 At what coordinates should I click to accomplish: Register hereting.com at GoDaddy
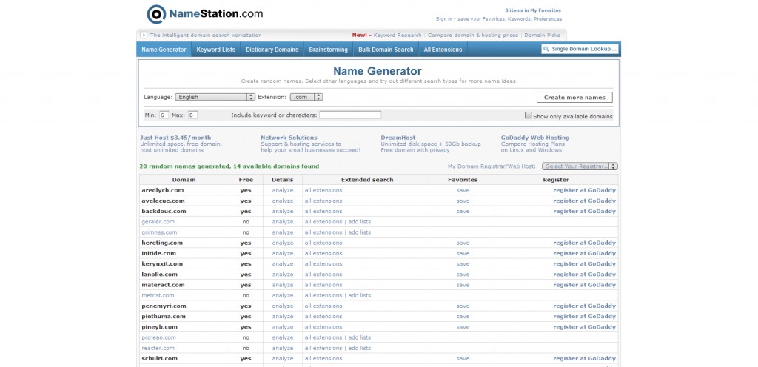[x=585, y=243]
